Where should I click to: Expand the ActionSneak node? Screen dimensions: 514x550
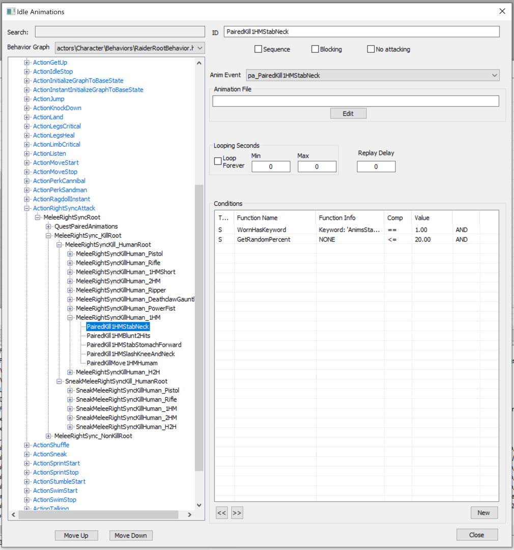point(26,455)
